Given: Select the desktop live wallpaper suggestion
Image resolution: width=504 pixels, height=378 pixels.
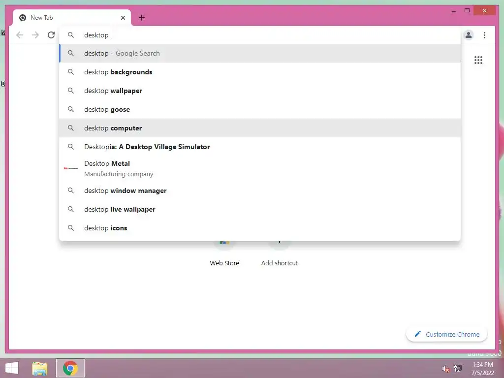Looking at the screenshot, I should [260, 209].
